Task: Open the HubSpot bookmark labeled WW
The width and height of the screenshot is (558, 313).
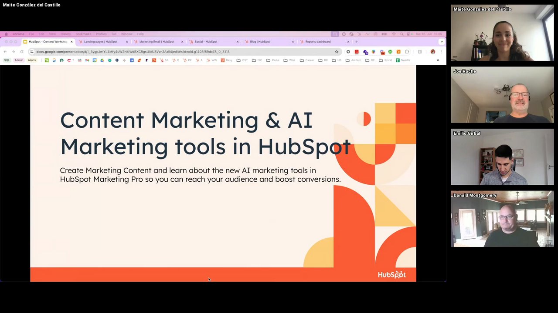Action: [x=212, y=60]
